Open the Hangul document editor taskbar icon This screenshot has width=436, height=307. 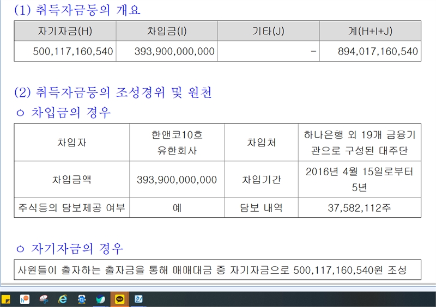(138, 299)
